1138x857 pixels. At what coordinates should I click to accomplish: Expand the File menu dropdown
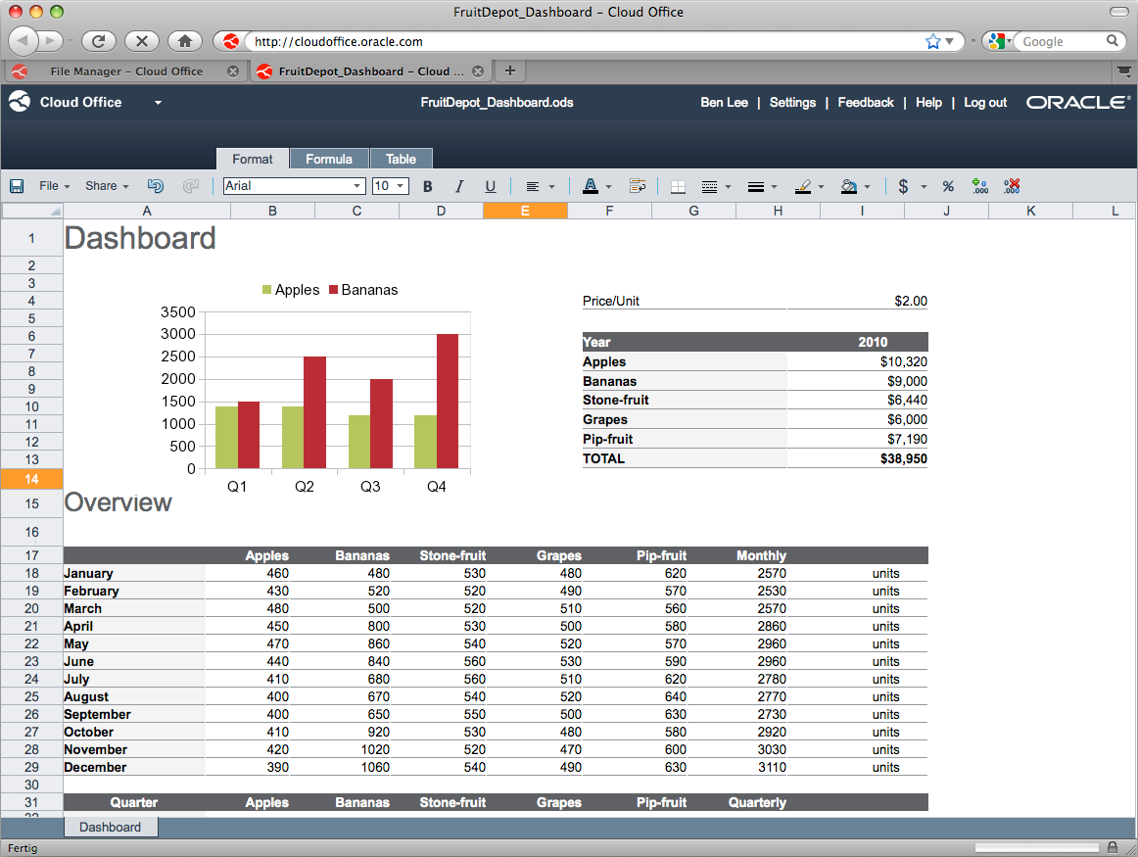[x=54, y=186]
